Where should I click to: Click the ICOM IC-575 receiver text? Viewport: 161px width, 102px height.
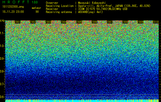(x=103, y=9)
